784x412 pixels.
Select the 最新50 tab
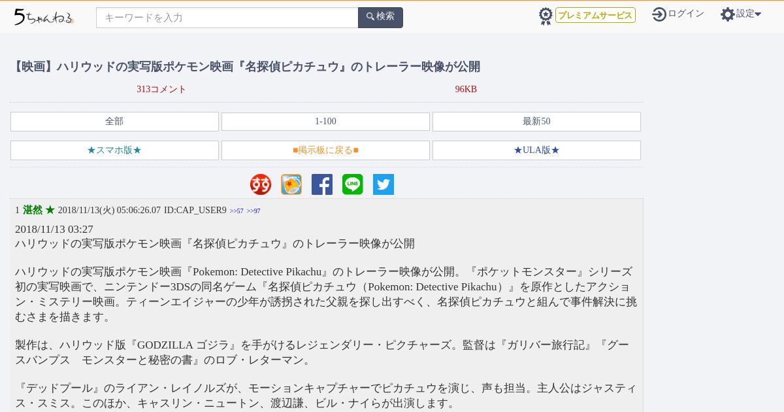[536, 122]
